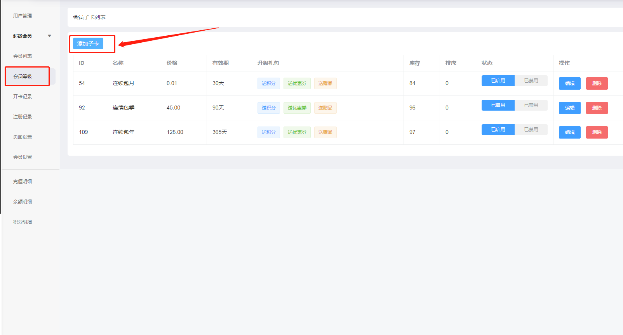Click the 会员子卡列表 page title

[x=89, y=17]
